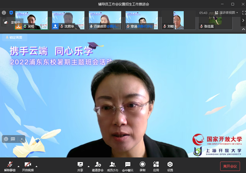Unmute the microphone (解除静音)
This screenshot has width=246, height=173.
10,167
